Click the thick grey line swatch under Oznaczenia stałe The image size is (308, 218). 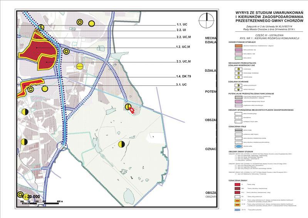(x=239, y=130)
